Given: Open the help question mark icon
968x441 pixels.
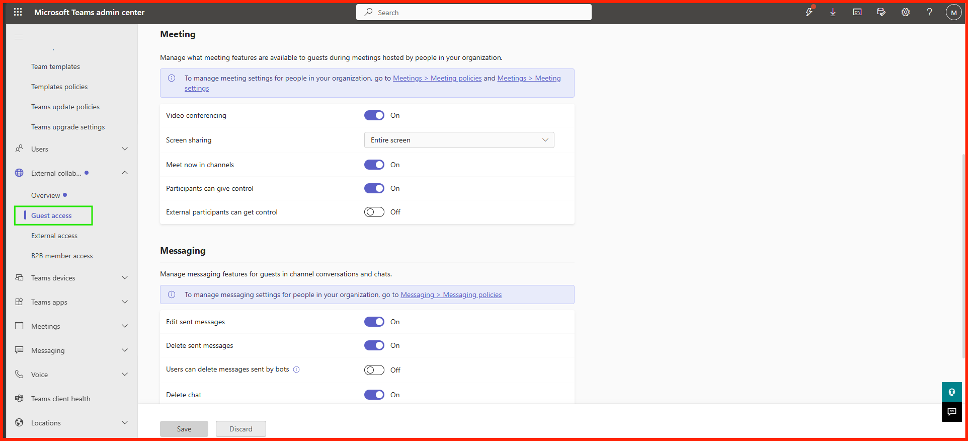Looking at the screenshot, I should tap(930, 12).
